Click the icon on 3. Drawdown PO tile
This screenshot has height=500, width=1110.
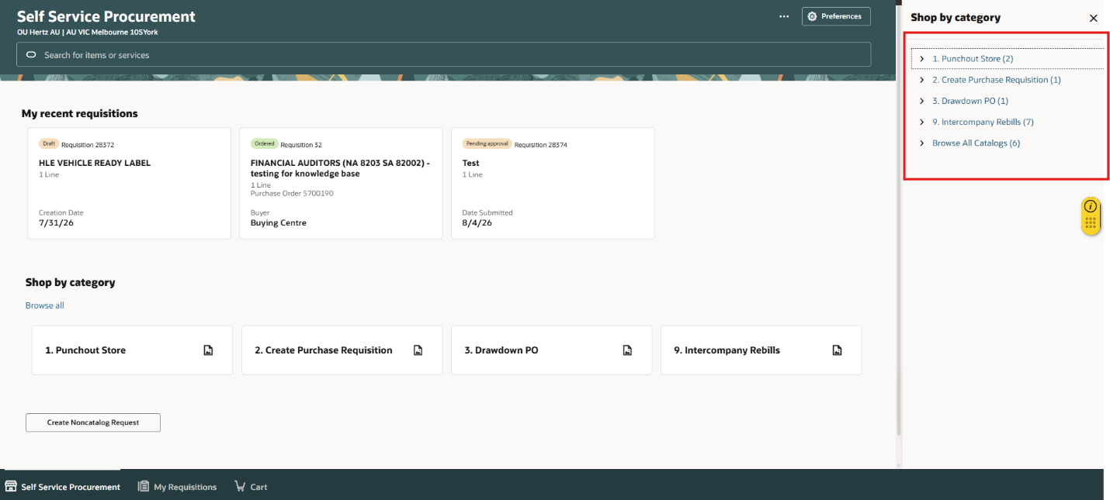pyautogui.click(x=627, y=350)
